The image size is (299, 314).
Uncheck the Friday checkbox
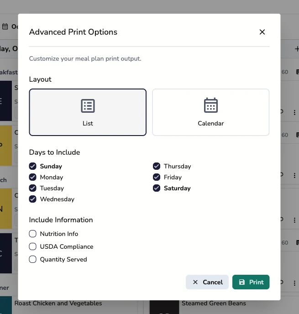[x=157, y=177]
